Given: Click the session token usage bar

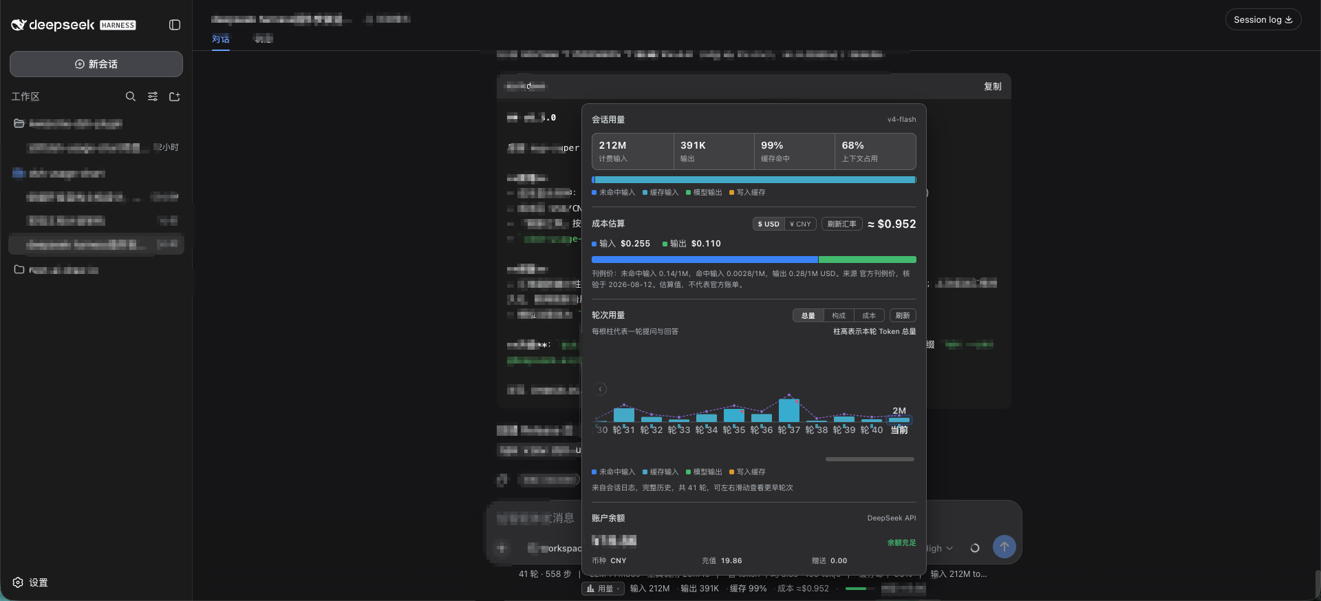Looking at the screenshot, I should 754,180.
